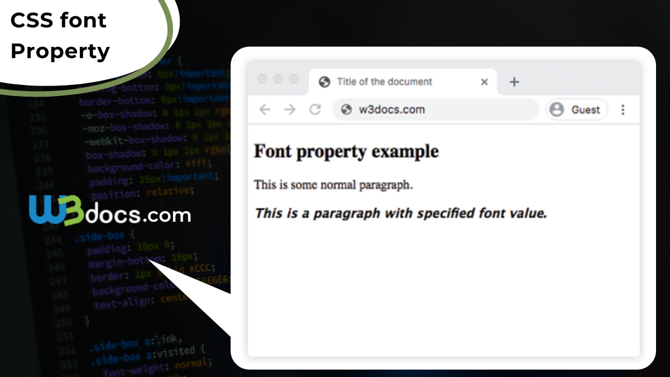Click the globe favicon on the tab

click(324, 82)
